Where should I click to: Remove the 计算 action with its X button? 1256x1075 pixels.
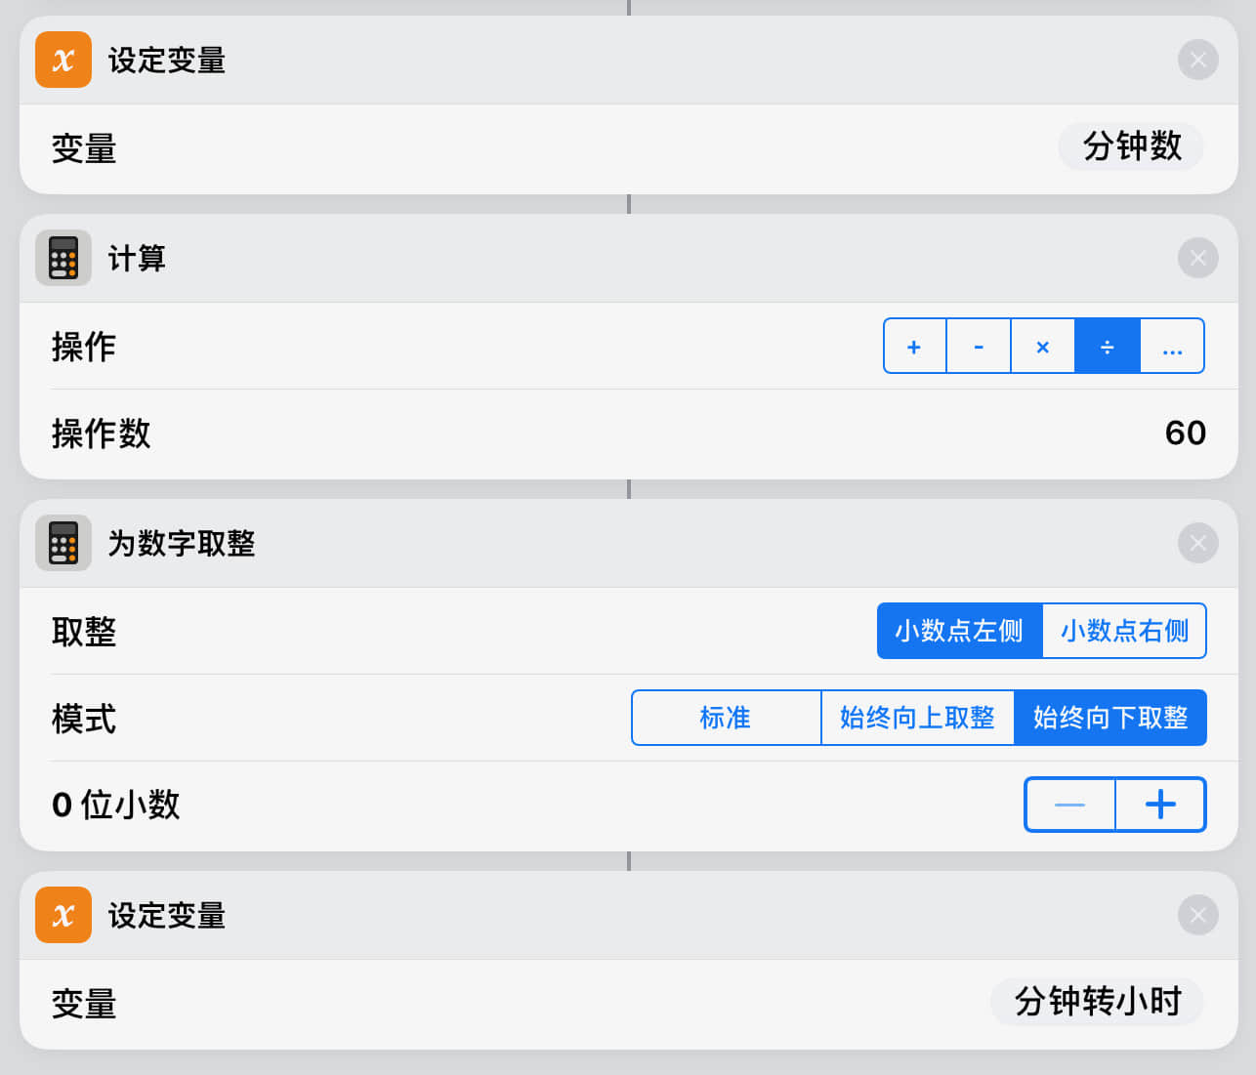click(x=1197, y=258)
